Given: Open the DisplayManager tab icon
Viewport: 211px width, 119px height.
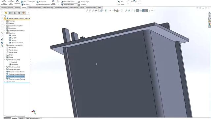Looking at the screenshot, I should (23, 13).
